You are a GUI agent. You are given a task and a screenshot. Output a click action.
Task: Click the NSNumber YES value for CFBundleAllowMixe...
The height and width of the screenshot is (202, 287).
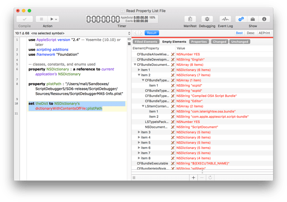[x=188, y=55]
